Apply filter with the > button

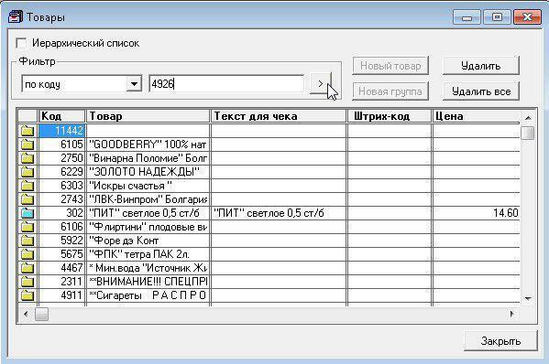(x=321, y=84)
